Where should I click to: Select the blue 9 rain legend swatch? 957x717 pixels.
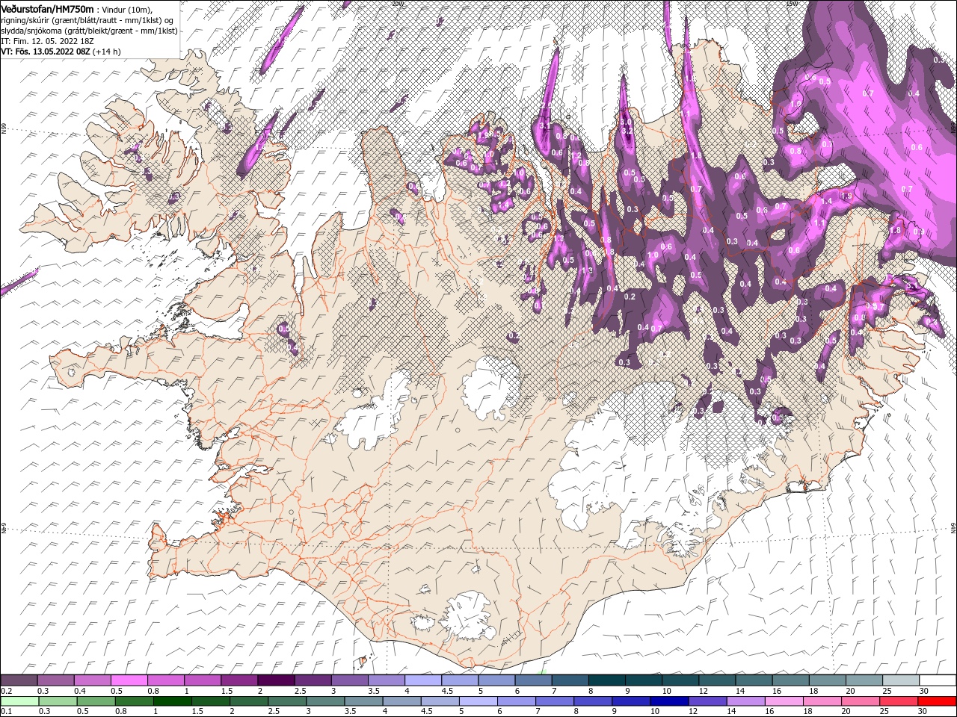tap(630, 701)
